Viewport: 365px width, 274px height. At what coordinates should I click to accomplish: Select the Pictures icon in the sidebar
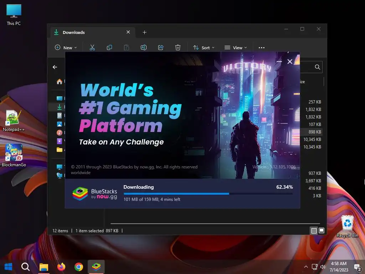click(60, 124)
